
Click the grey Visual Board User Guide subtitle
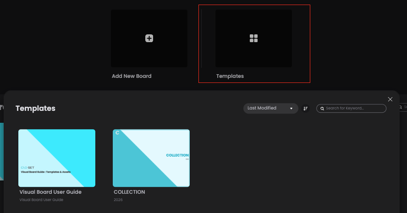(x=41, y=200)
